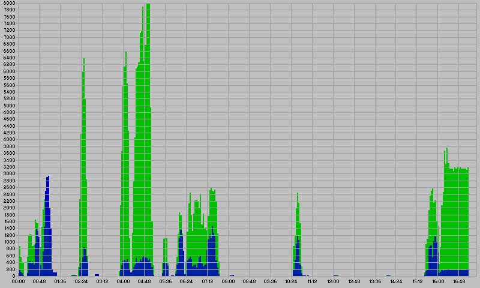Select the 2000 value on y-axis
Screen dimensions: 480x288
coord(9,208)
